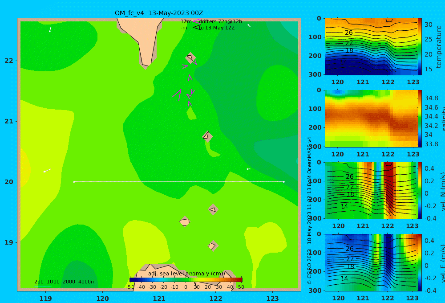Click the 'temperature' colorbar axis label
The image size is (445, 303).
(439, 47)
